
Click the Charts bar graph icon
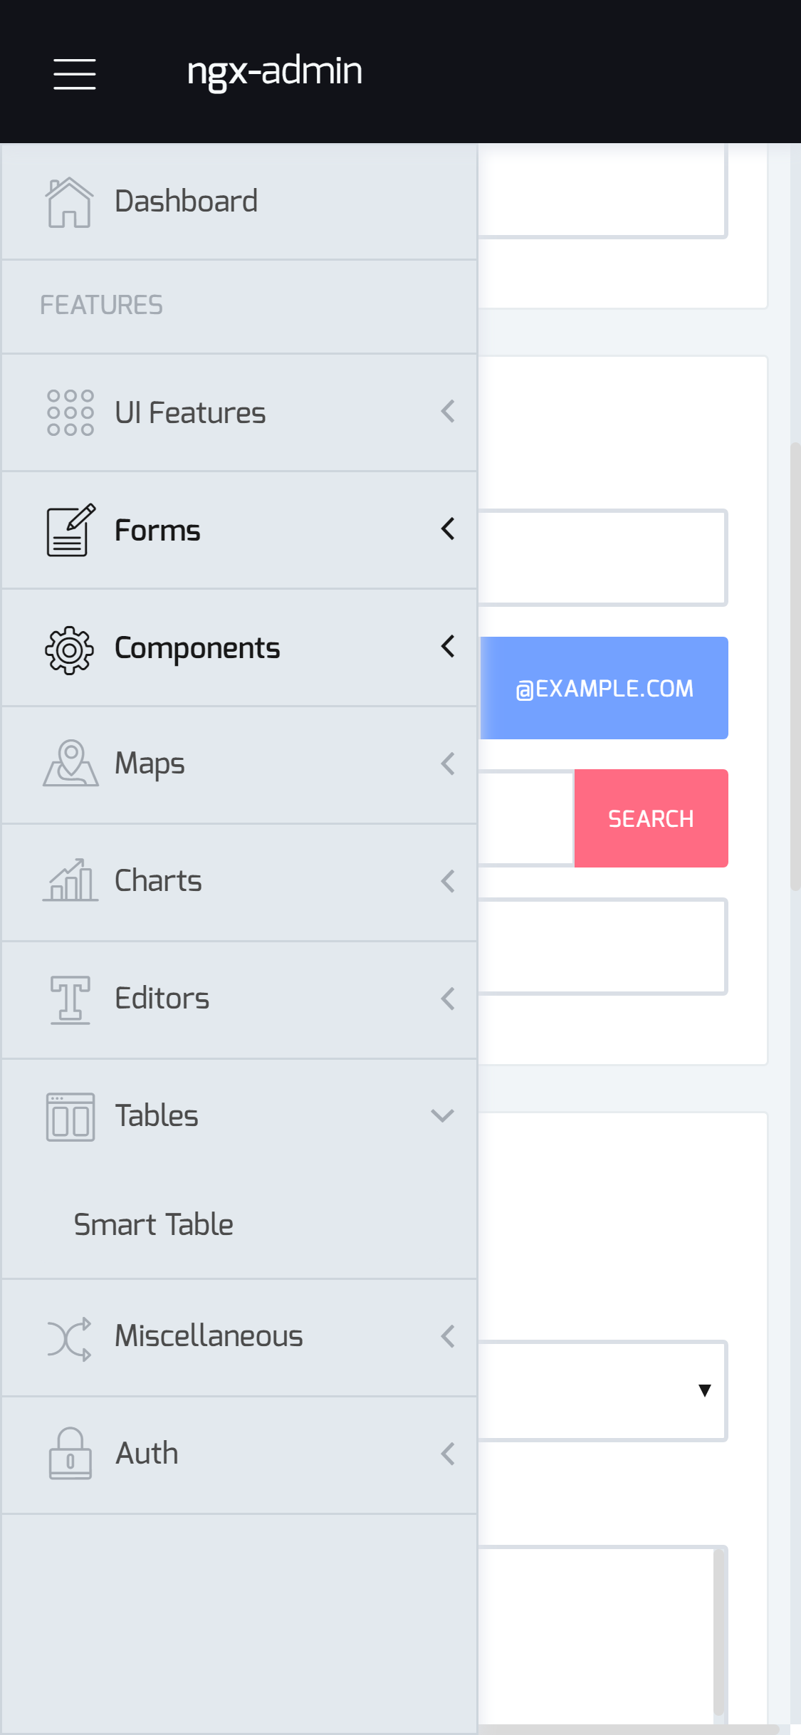[69, 881]
